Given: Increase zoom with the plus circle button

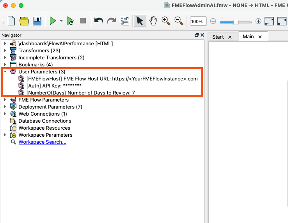Looking at the screenshot, I should point(258,21).
